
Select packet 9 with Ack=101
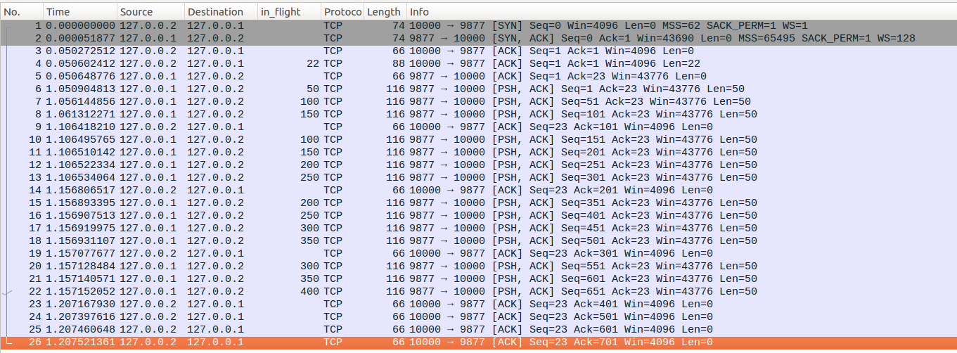click(x=478, y=127)
